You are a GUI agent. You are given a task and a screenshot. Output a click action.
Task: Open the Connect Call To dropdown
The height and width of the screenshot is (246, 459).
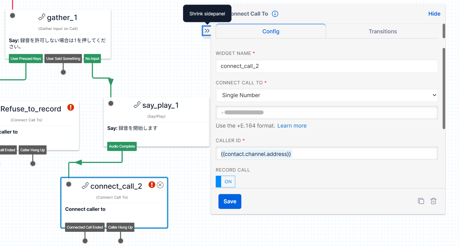(x=327, y=95)
